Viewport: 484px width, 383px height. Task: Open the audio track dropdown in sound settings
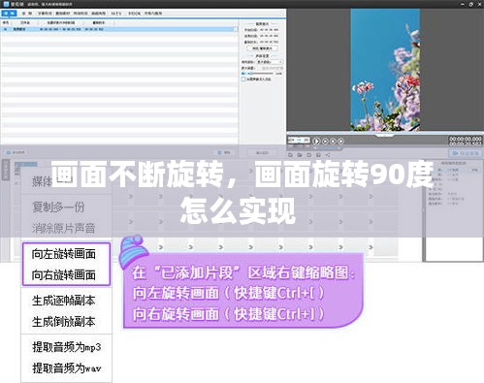click(x=270, y=62)
